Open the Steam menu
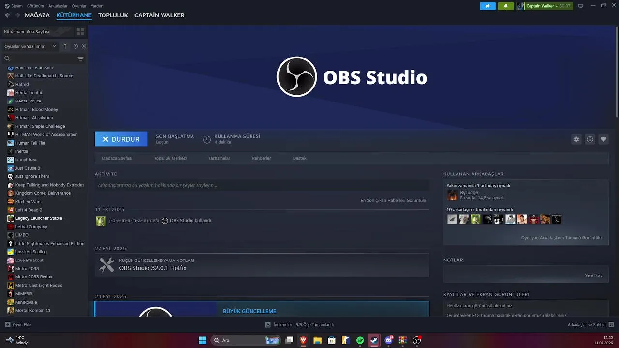This screenshot has height=348, width=619. click(x=14, y=6)
